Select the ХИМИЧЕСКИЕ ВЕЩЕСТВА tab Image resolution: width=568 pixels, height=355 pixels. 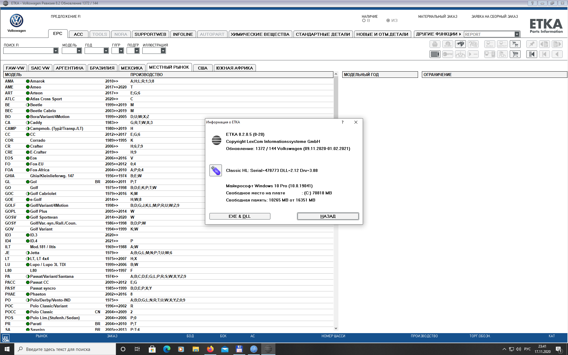click(x=260, y=34)
